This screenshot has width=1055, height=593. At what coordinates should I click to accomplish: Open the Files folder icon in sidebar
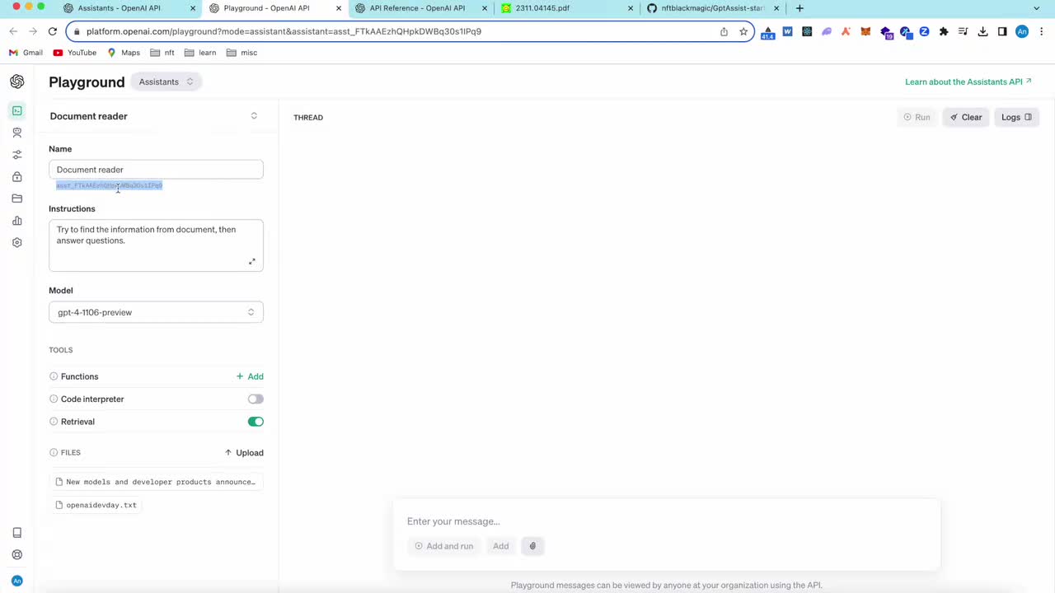coord(16,198)
